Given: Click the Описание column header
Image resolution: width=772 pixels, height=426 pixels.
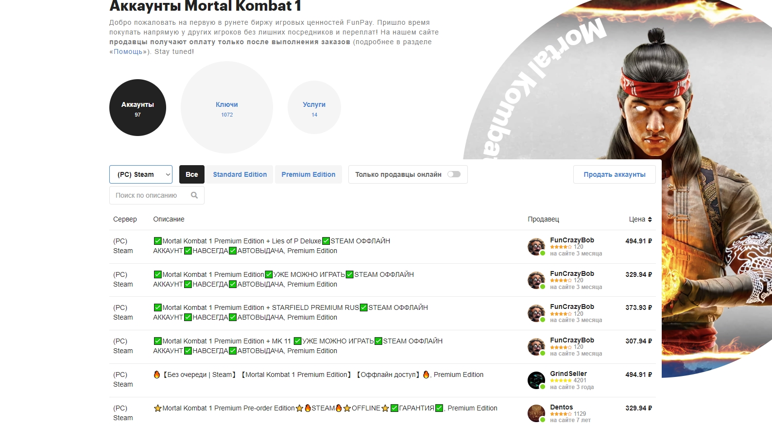Looking at the screenshot, I should coord(169,219).
